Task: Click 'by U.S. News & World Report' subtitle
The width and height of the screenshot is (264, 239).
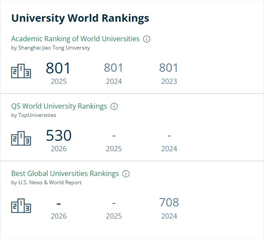Action: pyautogui.click(x=46, y=183)
